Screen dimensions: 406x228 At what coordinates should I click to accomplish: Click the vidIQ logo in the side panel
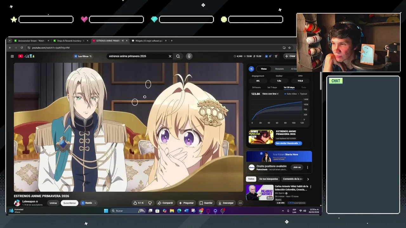pos(251,69)
